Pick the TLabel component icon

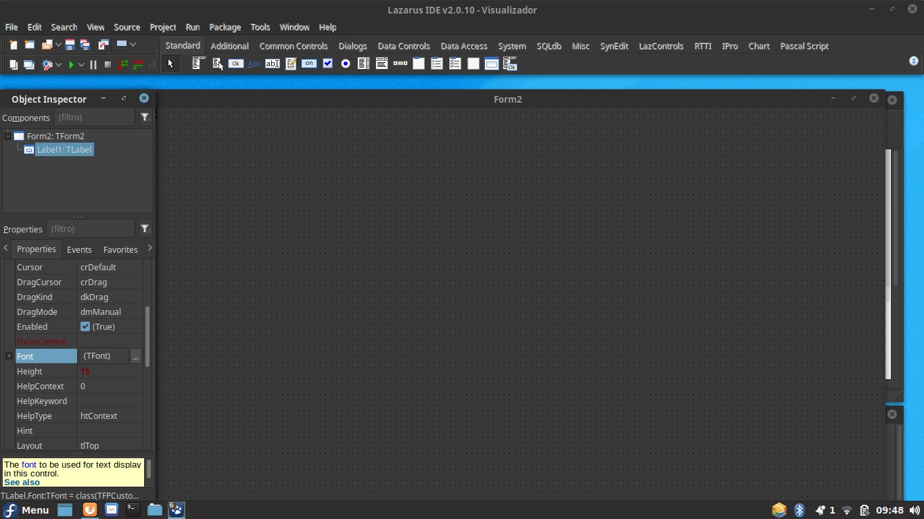pyautogui.click(x=254, y=64)
